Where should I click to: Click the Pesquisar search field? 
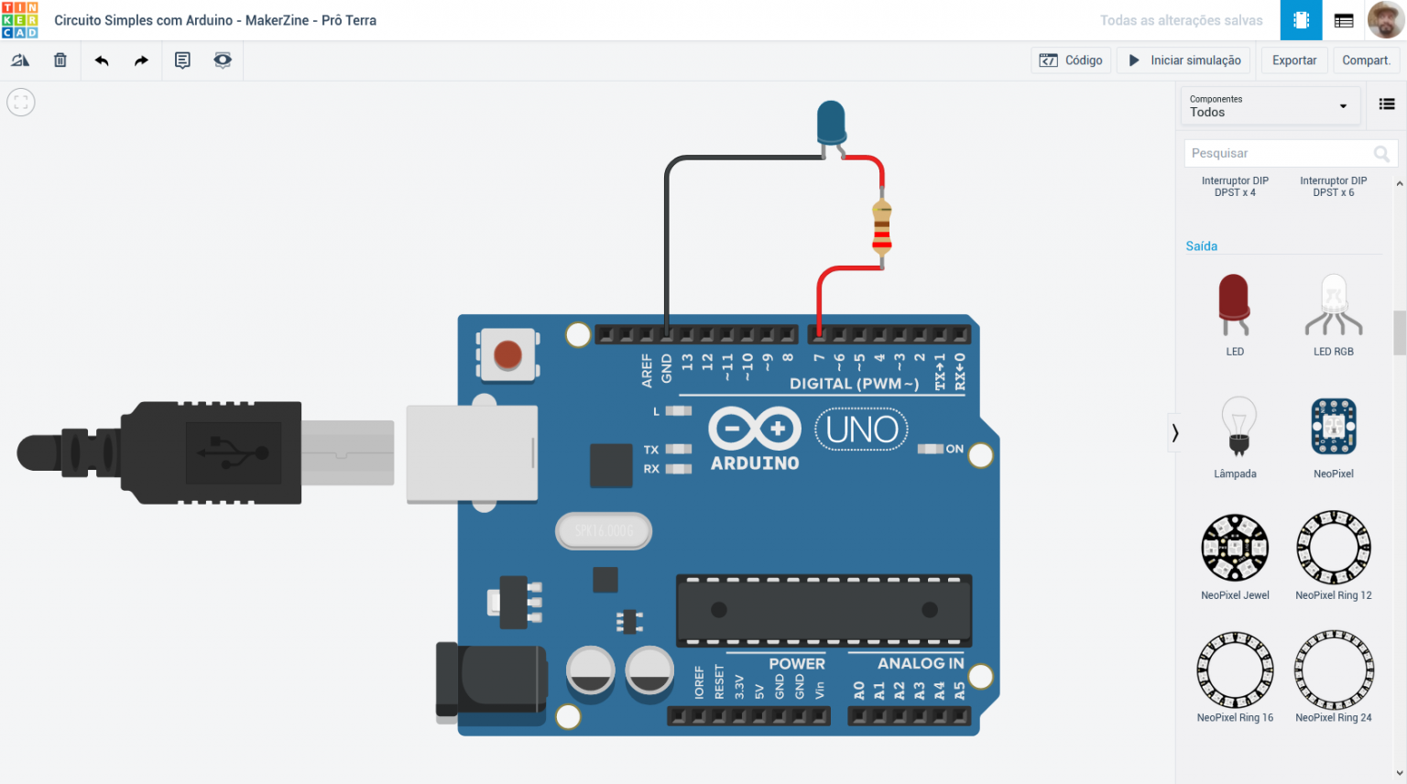click(1278, 153)
